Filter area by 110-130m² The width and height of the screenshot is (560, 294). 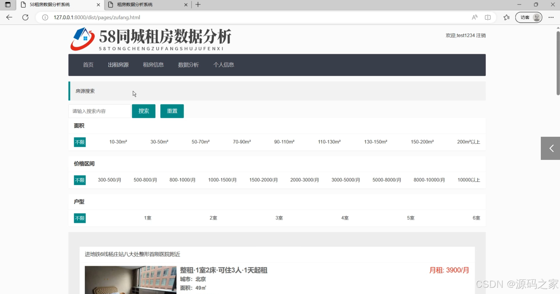coord(329,142)
